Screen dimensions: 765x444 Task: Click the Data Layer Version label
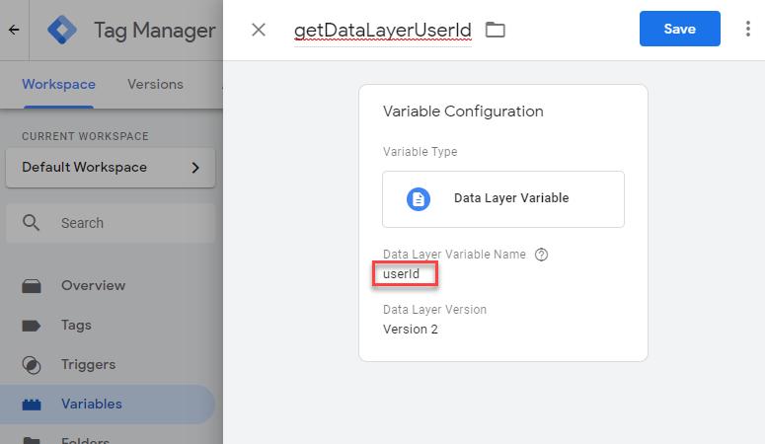pos(434,310)
